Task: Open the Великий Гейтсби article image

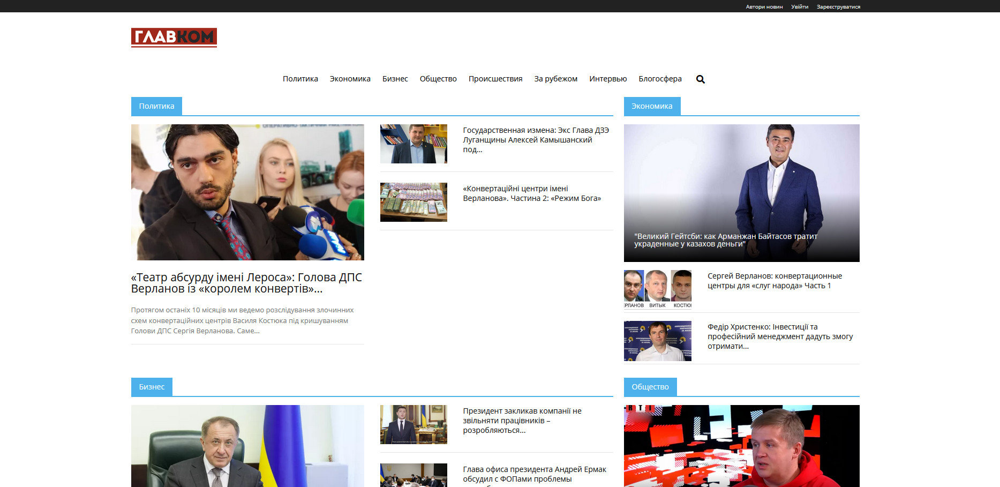Action: click(741, 193)
